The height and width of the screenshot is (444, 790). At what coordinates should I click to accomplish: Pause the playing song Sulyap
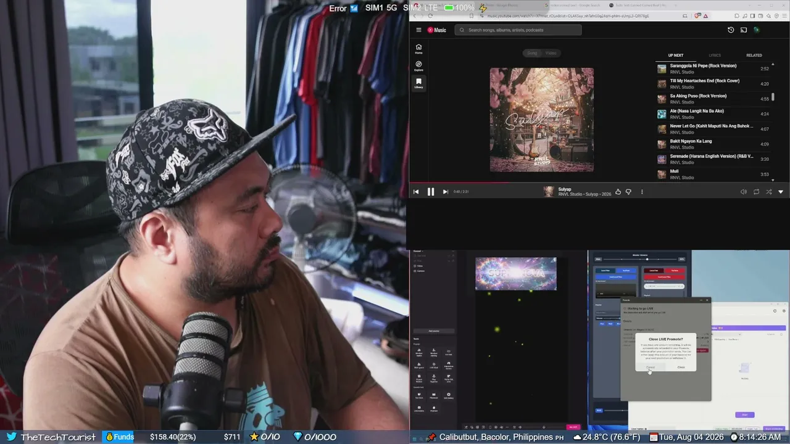click(x=431, y=192)
